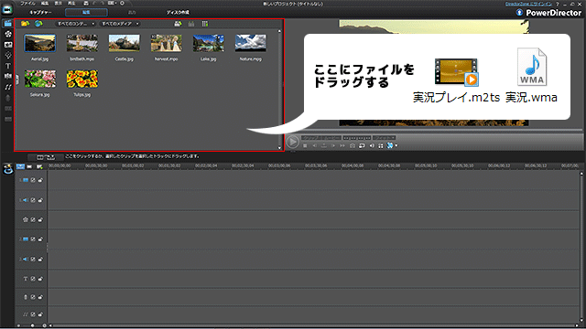The image size is (586, 329).
Task: Open the ファイル menu
Action: 27,4
